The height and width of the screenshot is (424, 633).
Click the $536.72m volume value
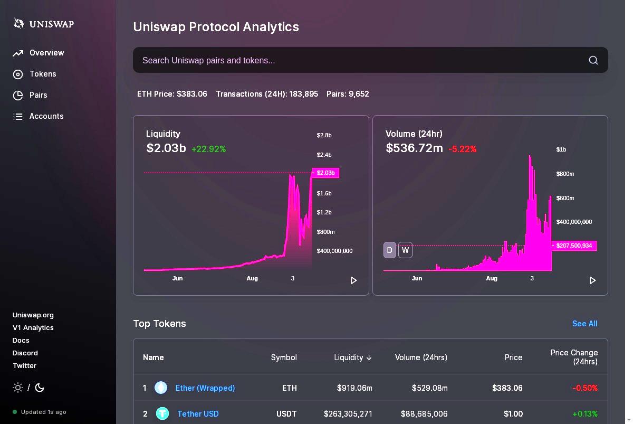[x=414, y=148]
